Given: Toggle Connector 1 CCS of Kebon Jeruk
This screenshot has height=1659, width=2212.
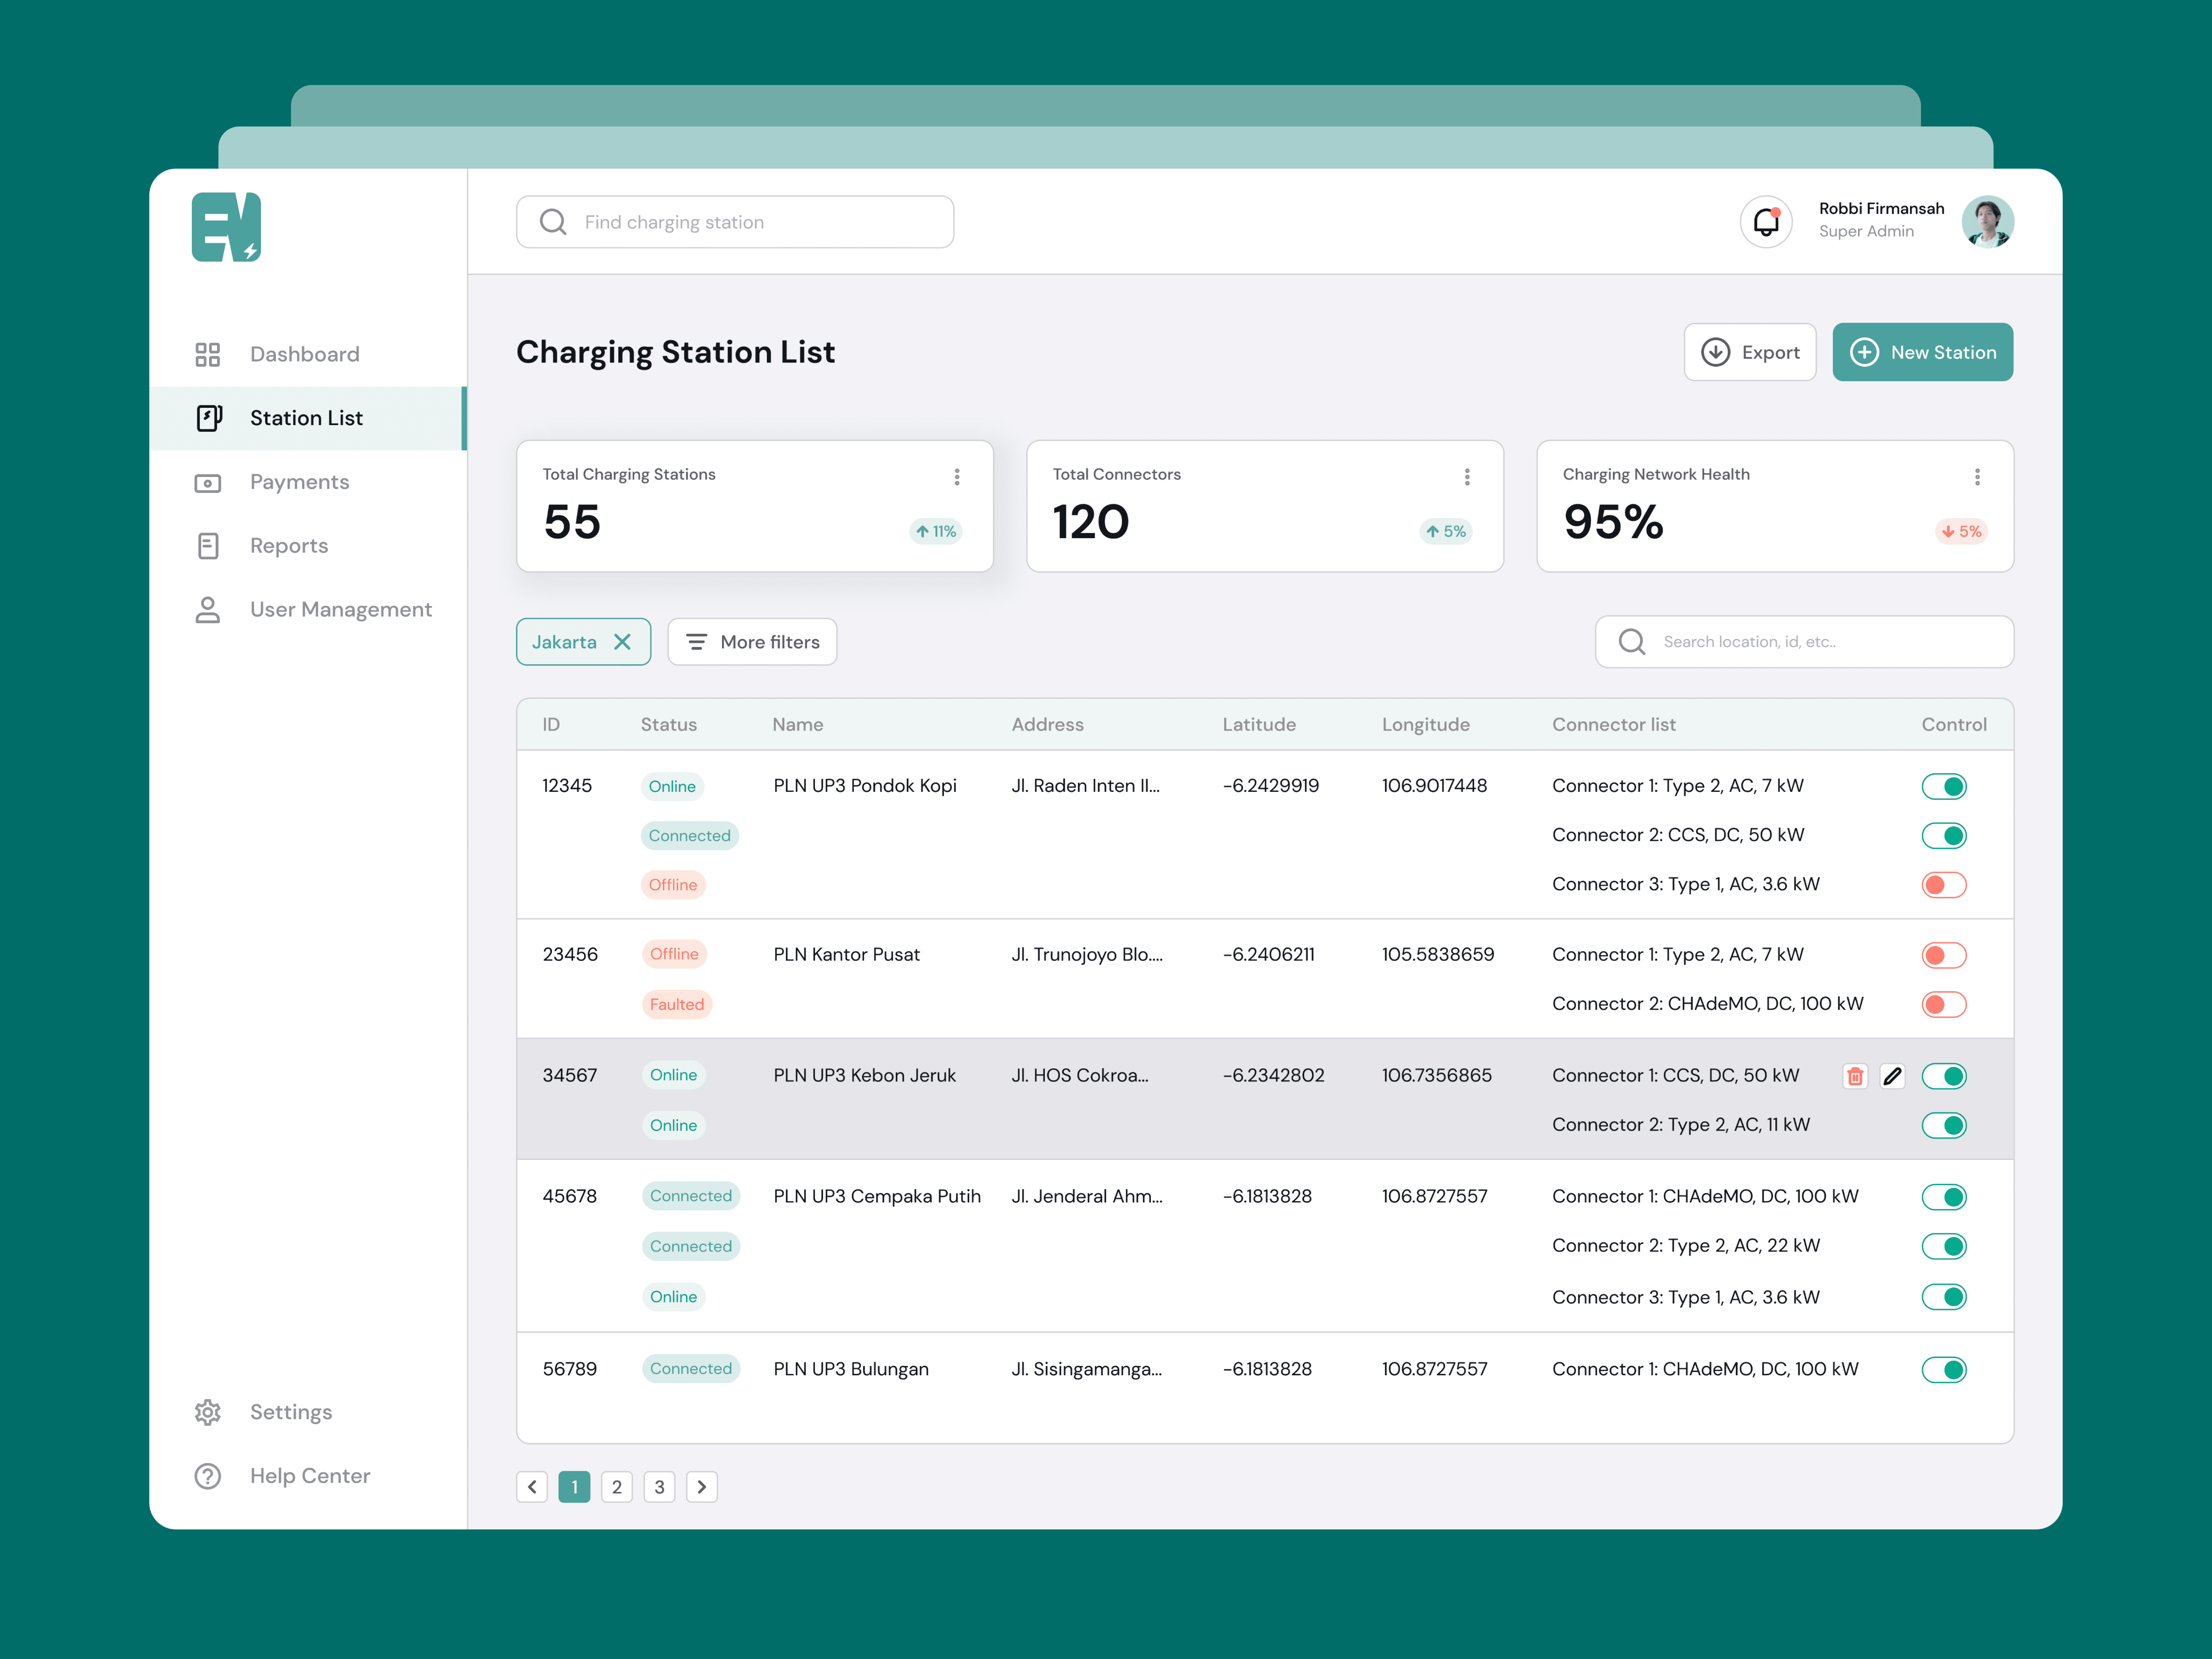Looking at the screenshot, I should pos(1944,1076).
